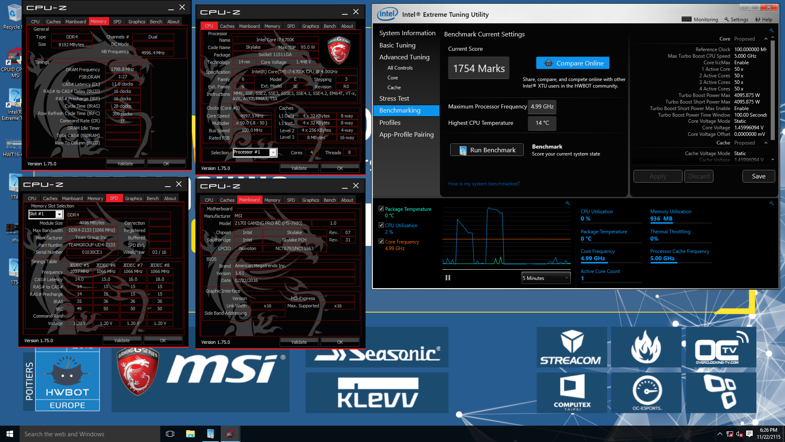Image resolution: width=785 pixels, height=442 pixels.
Task: Open Task View from the taskbar
Action: (170, 434)
